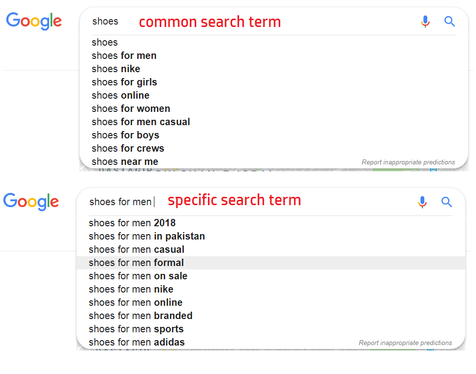Click bottom 'Report inappropriate predictions' link
The width and height of the screenshot is (476, 374).
pos(405,343)
